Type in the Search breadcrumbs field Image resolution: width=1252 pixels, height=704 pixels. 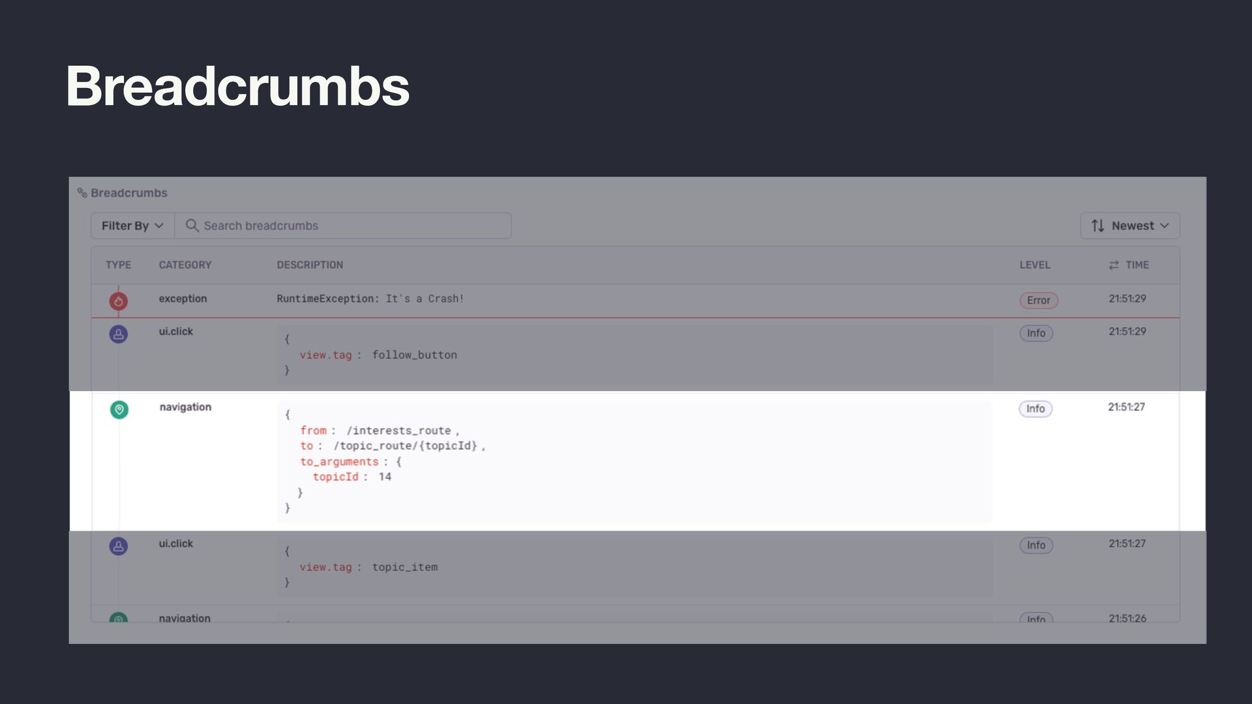[x=352, y=226]
